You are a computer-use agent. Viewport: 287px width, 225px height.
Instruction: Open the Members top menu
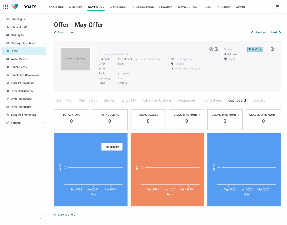coord(76,7)
